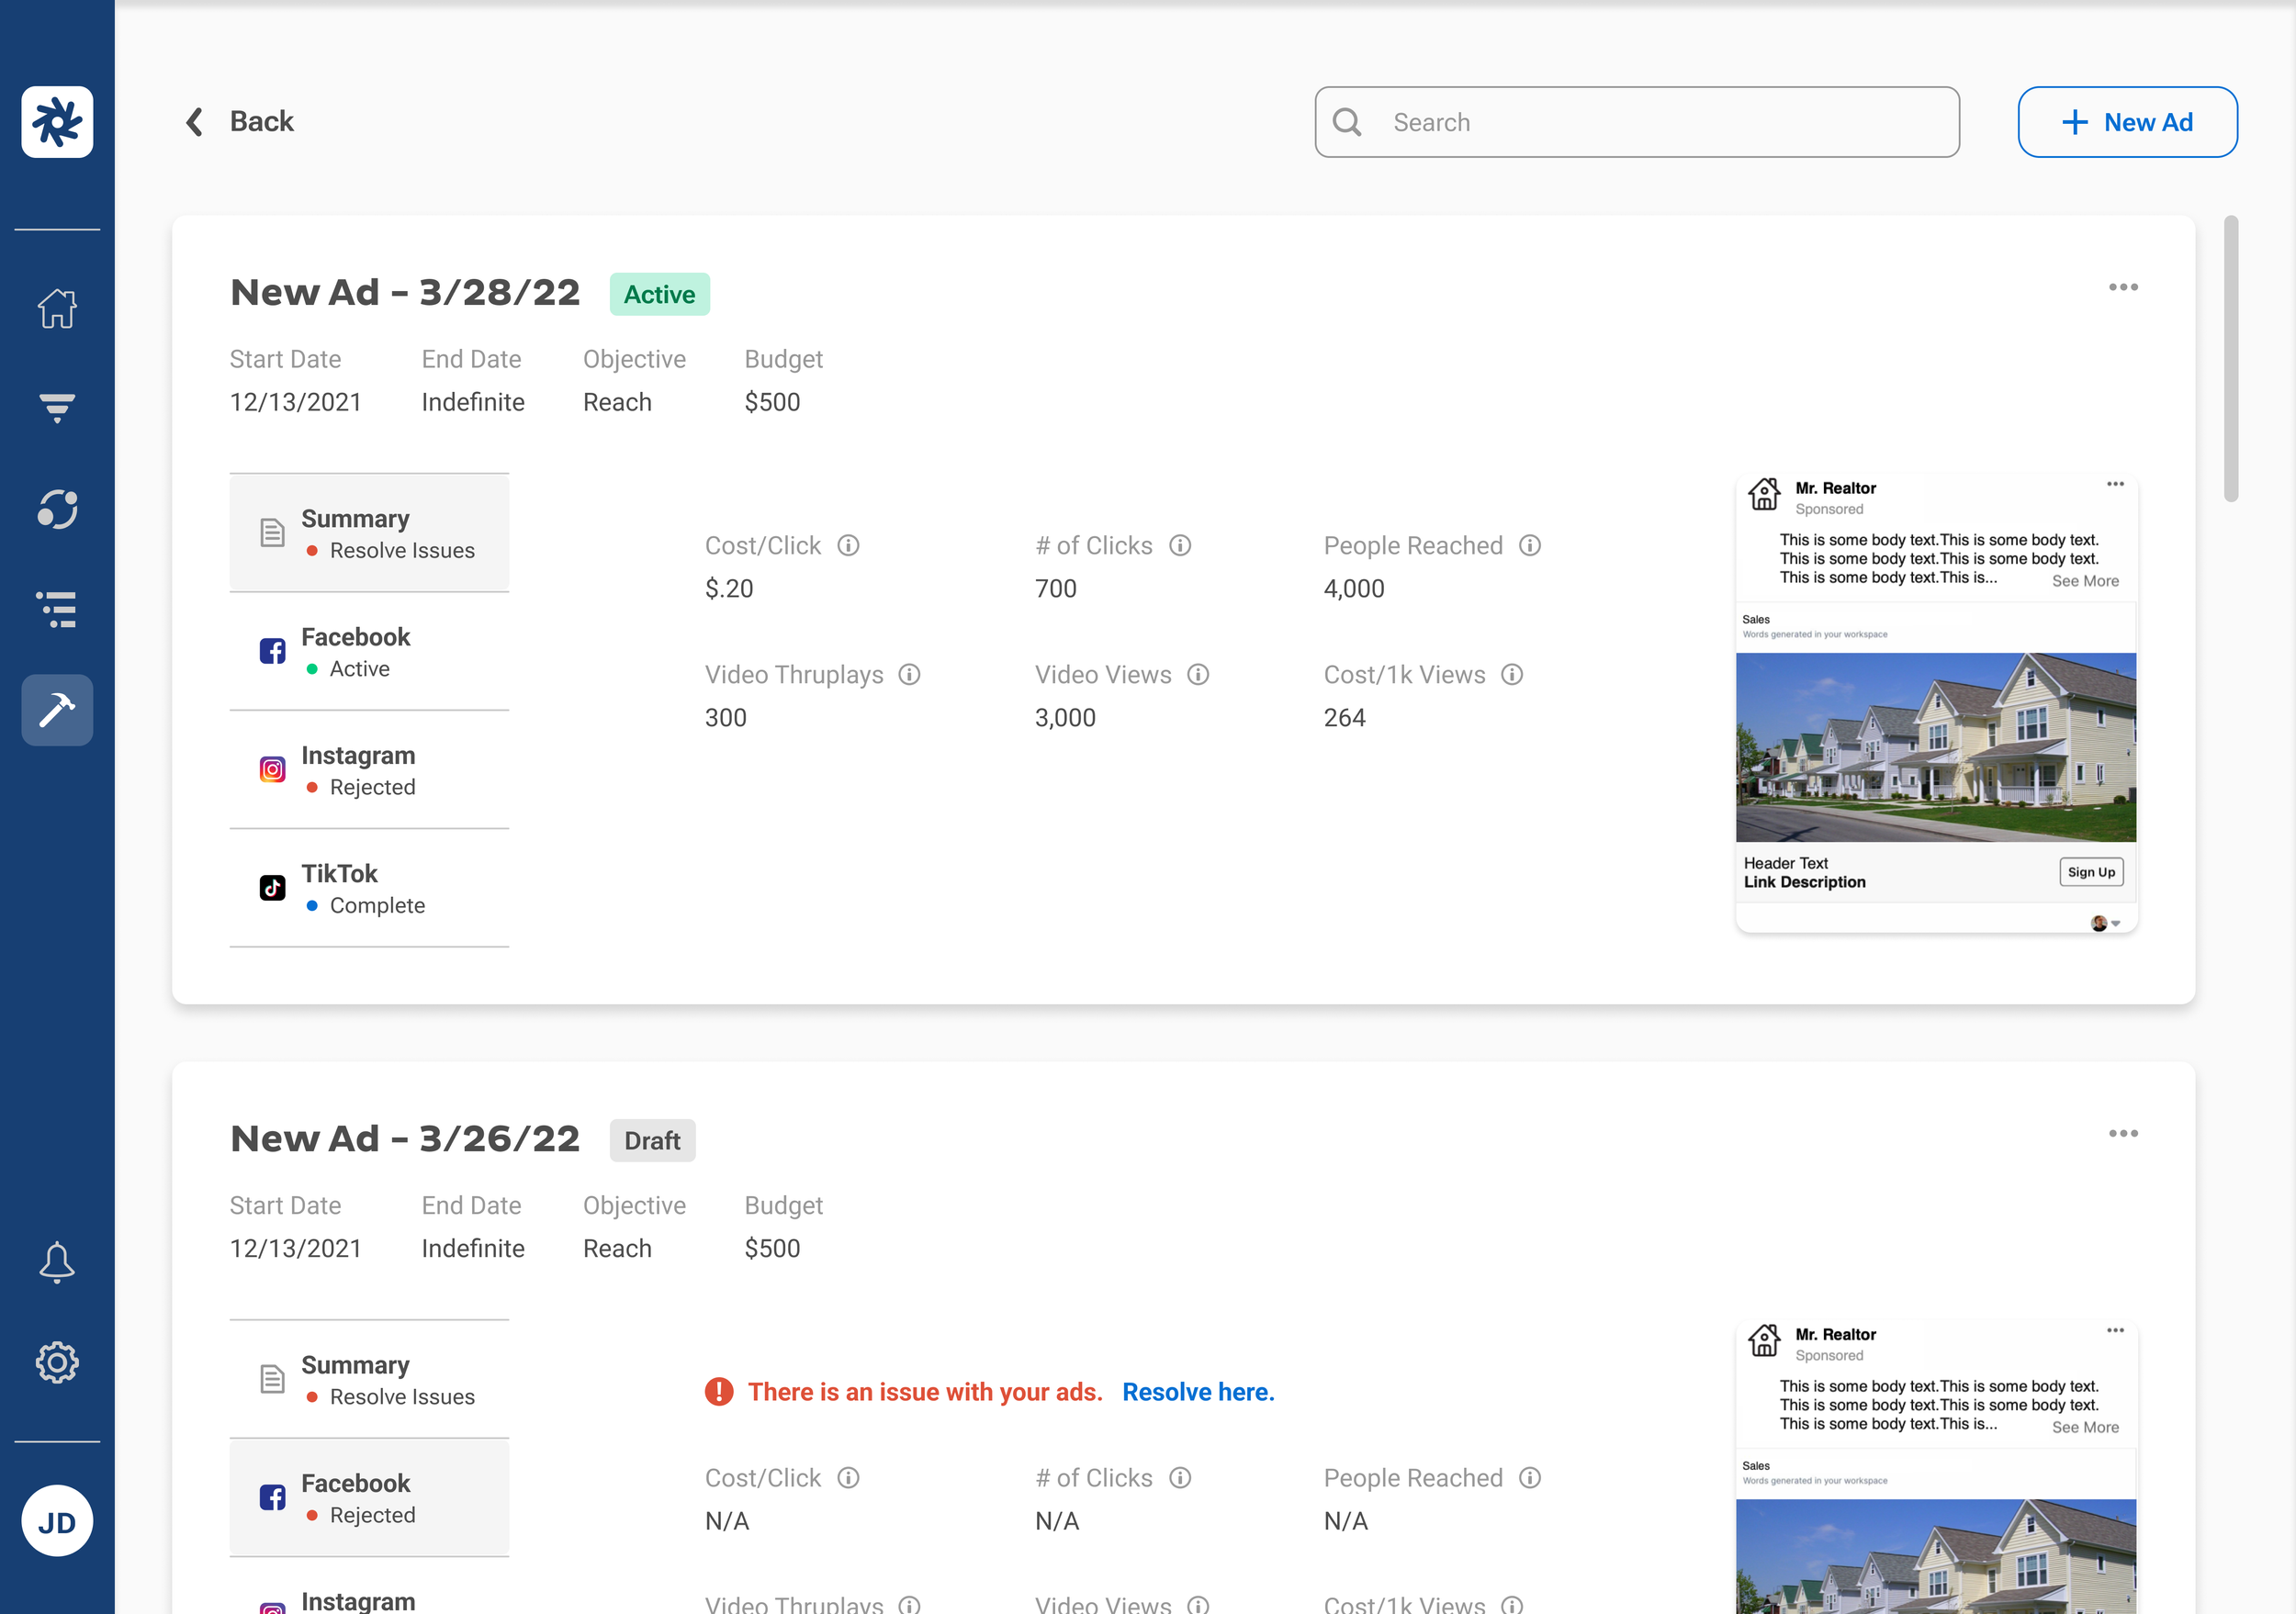Select the funnel filter icon in sidebar
This screenshot has height=1614, width=2296.
tap(57, 409)
